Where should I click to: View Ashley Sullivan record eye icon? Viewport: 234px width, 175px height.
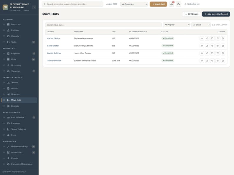[x=202, y=61]
